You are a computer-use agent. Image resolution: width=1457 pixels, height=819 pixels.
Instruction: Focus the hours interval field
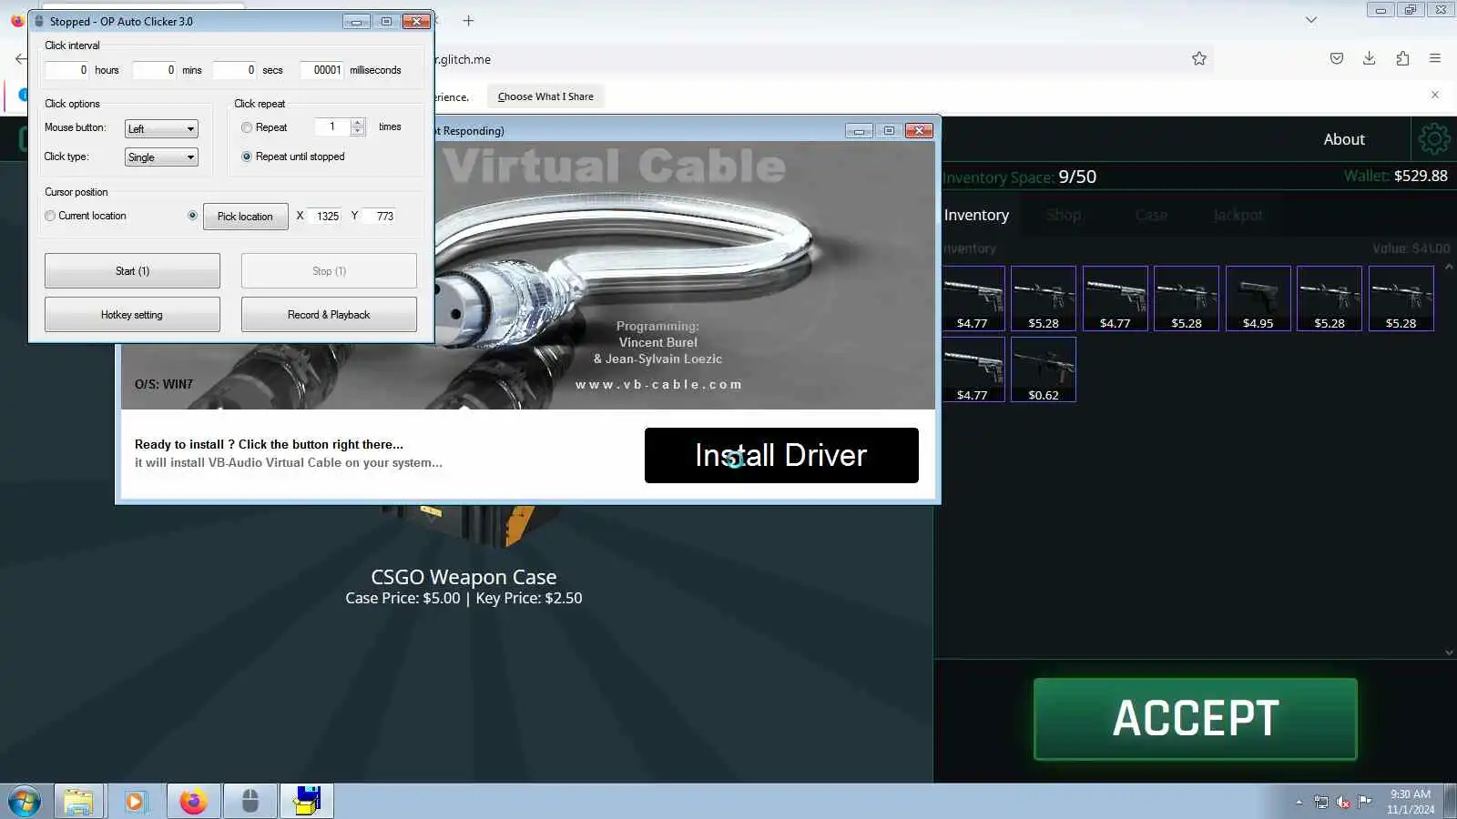coord(66,70)
